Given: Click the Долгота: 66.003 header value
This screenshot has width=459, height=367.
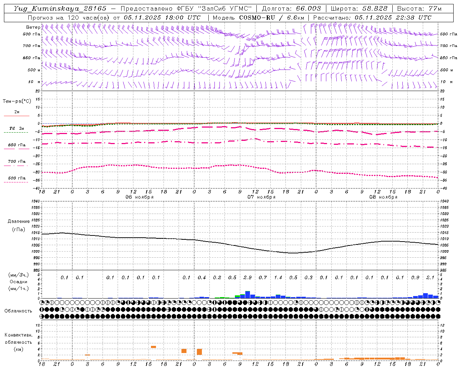Looking at the screenshot, I should point(292,9).
